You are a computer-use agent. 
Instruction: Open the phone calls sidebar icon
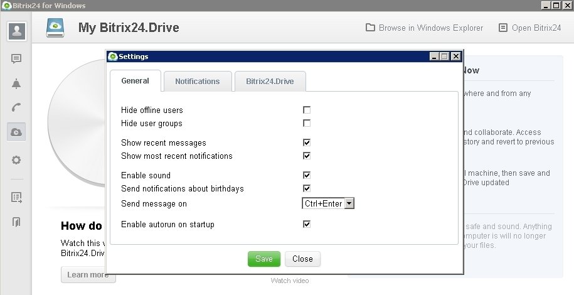[x=16, y=108]
